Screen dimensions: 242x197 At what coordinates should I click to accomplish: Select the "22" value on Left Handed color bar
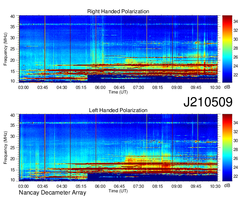pyautogui.click(x=236, y=176)
